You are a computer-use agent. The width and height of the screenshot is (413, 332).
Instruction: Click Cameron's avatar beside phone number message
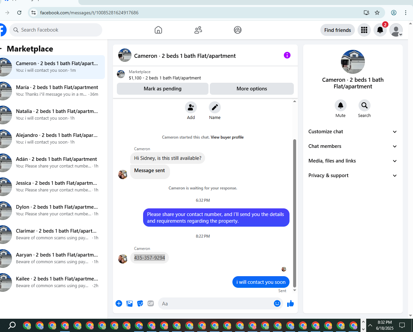pos(123,259)
